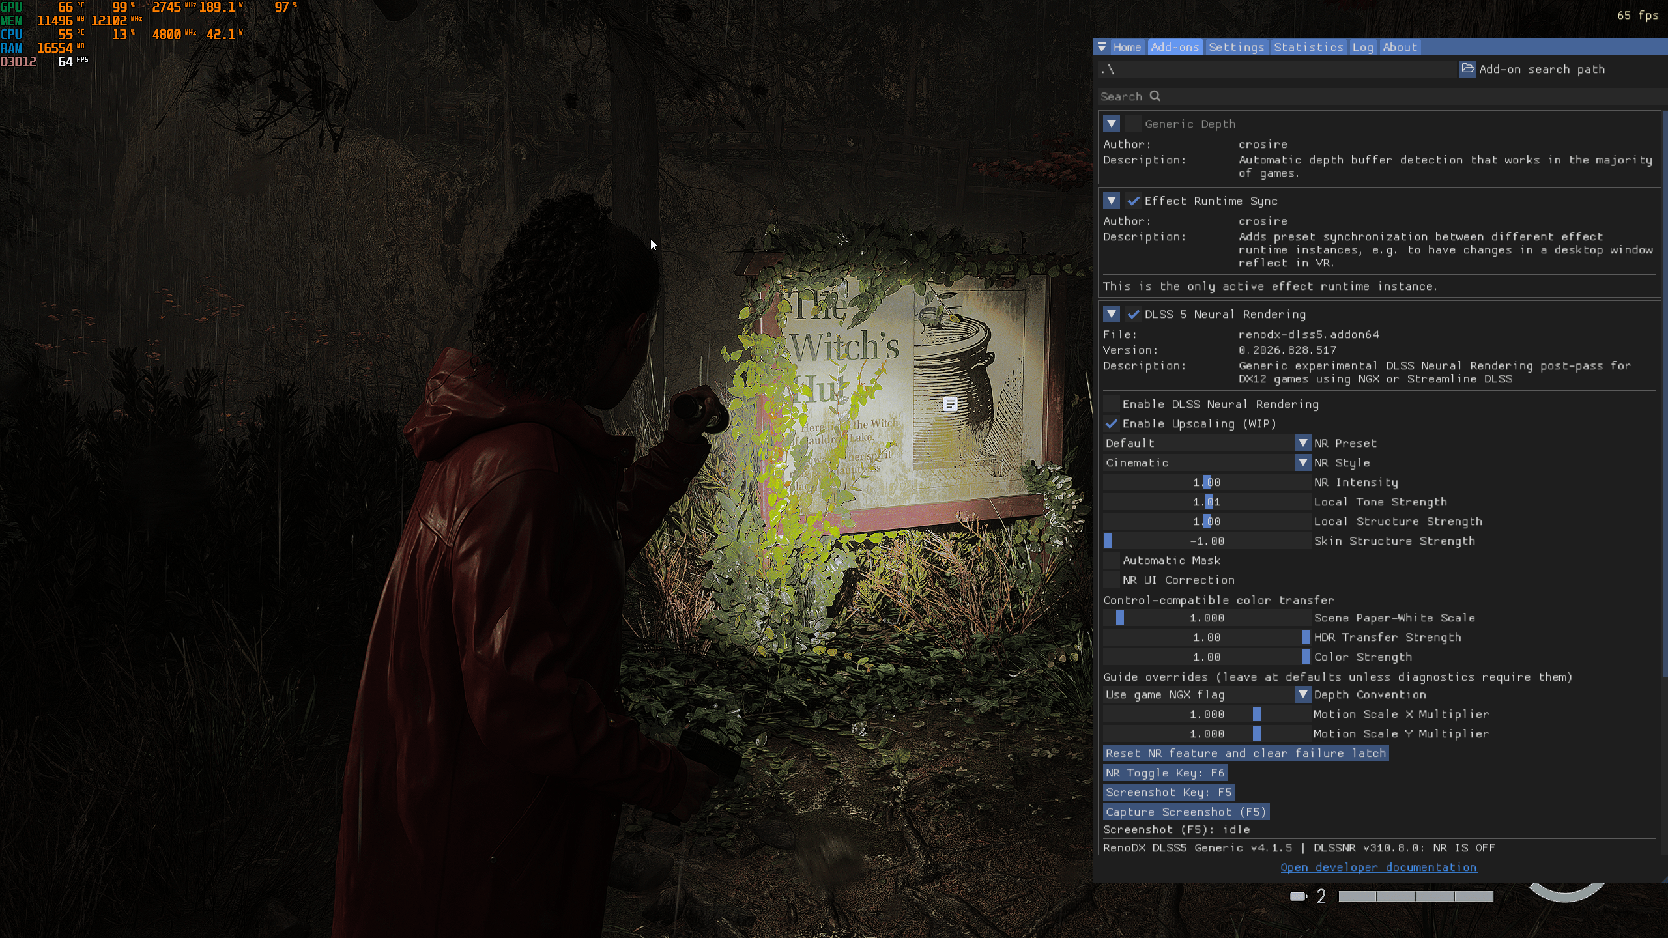This screenshot has height=938, width=1668.
Task: Turn on Automatic Mask checkbox
Action: coord(1112,560)
